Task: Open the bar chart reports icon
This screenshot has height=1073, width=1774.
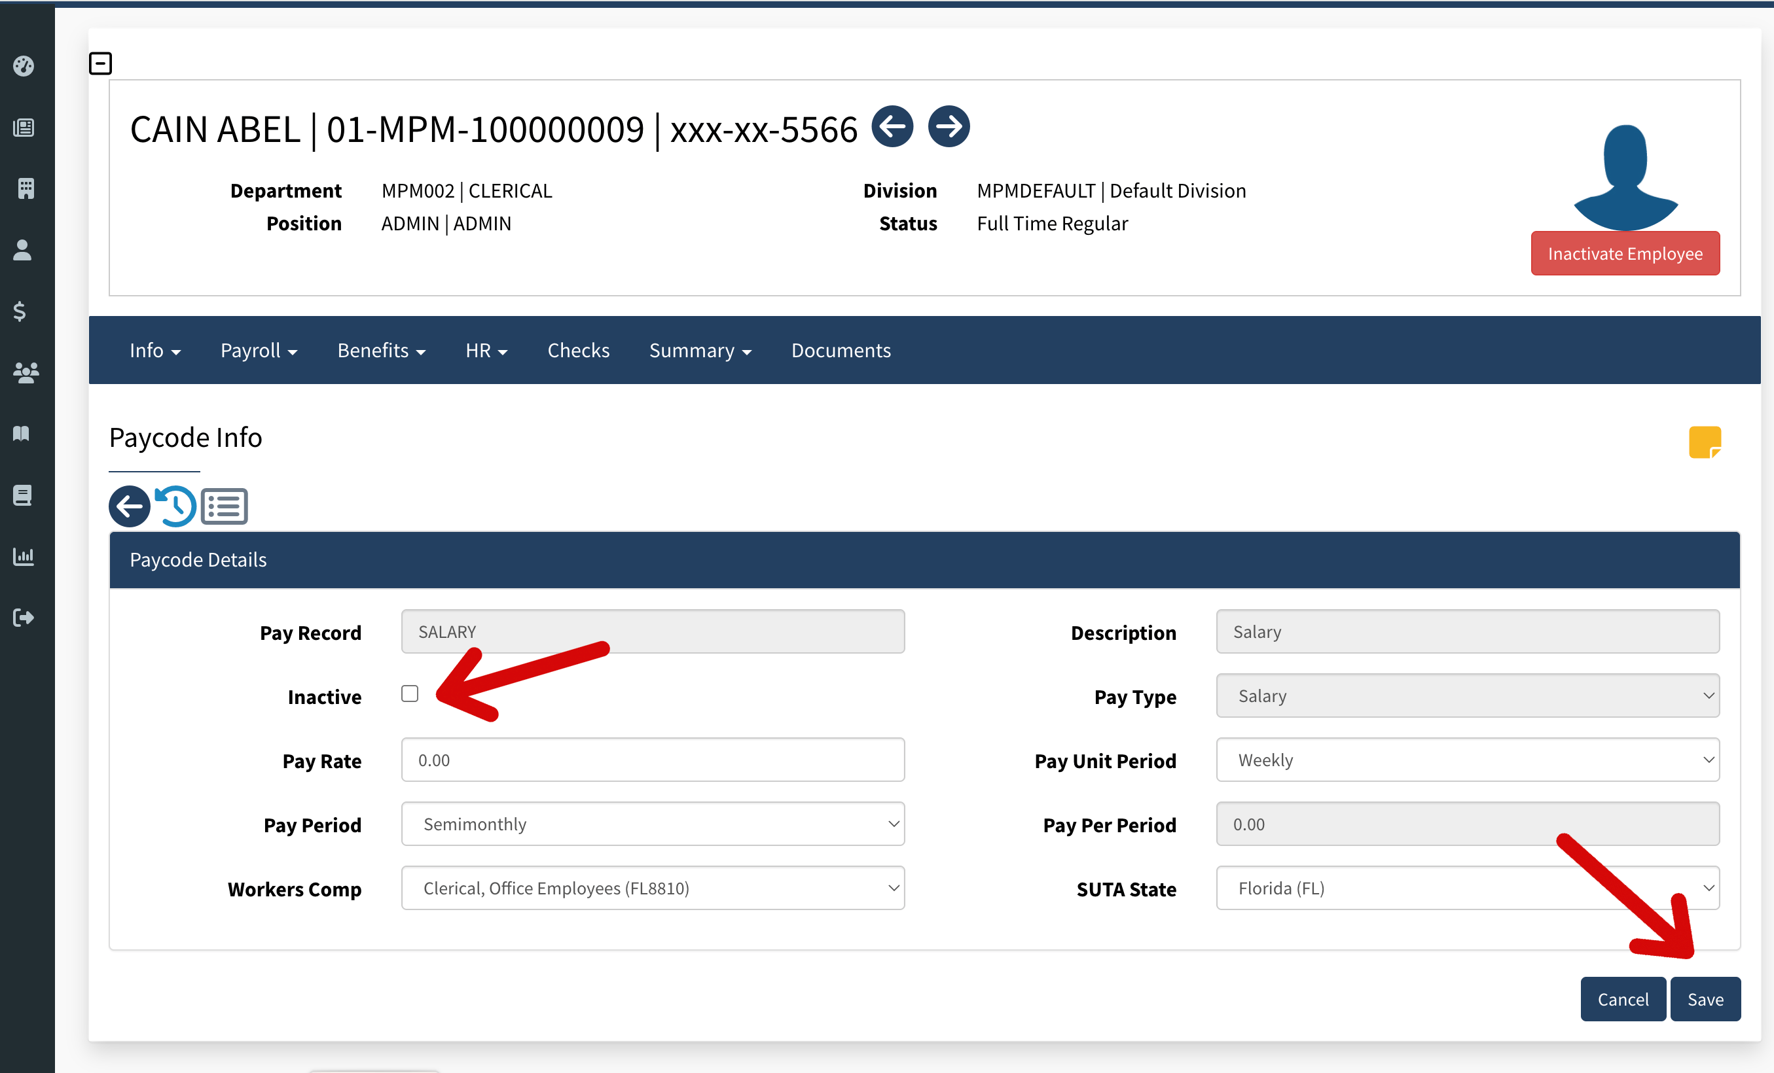Action: [23, 555]
